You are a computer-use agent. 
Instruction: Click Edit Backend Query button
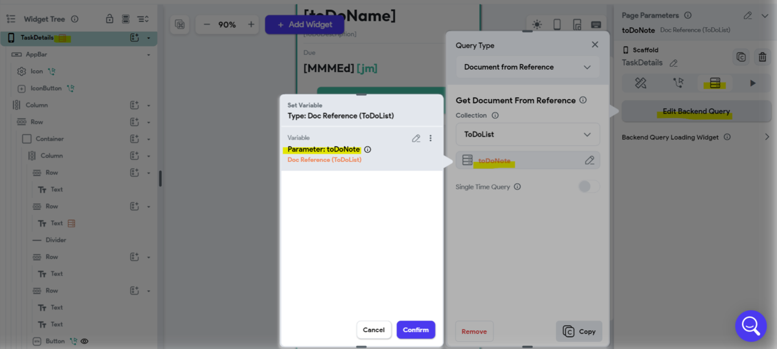(x=696, y=111)
